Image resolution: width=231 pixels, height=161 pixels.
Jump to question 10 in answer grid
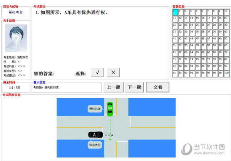coord(226,12)
